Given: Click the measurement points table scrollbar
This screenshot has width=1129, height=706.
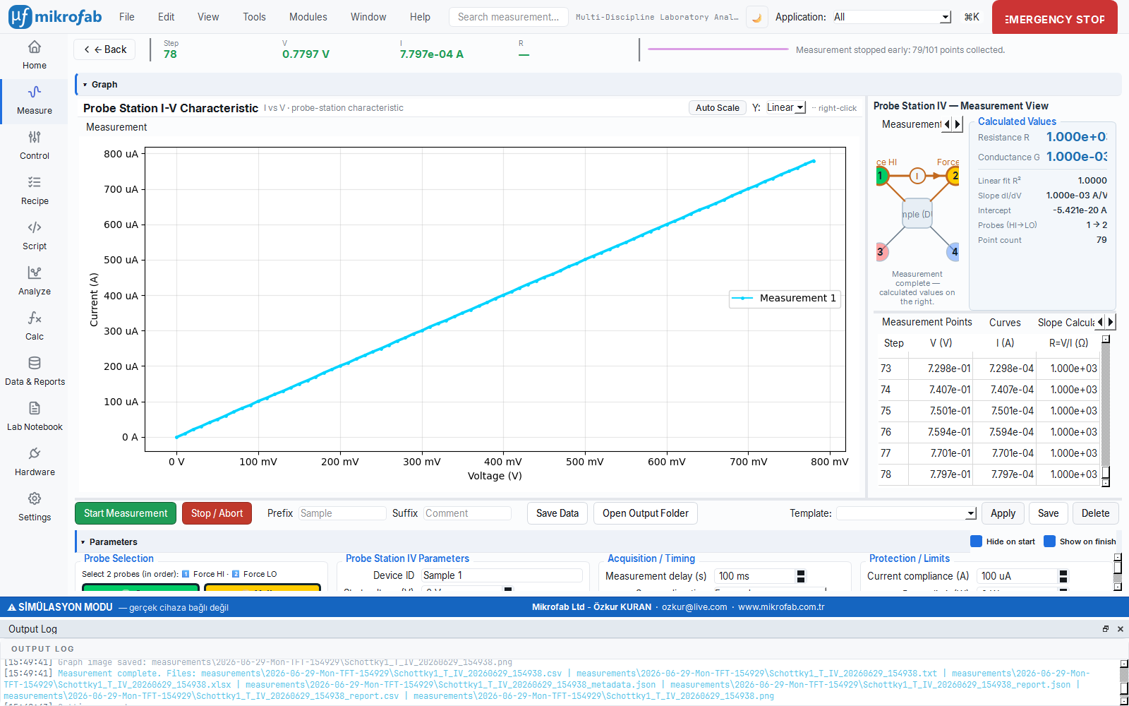Looking at the screenshot, I should point(1106,411).
